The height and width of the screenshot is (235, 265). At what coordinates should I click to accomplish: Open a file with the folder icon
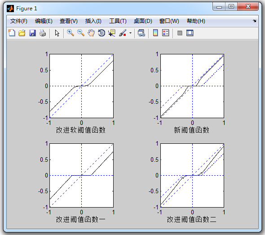point(22,33)
